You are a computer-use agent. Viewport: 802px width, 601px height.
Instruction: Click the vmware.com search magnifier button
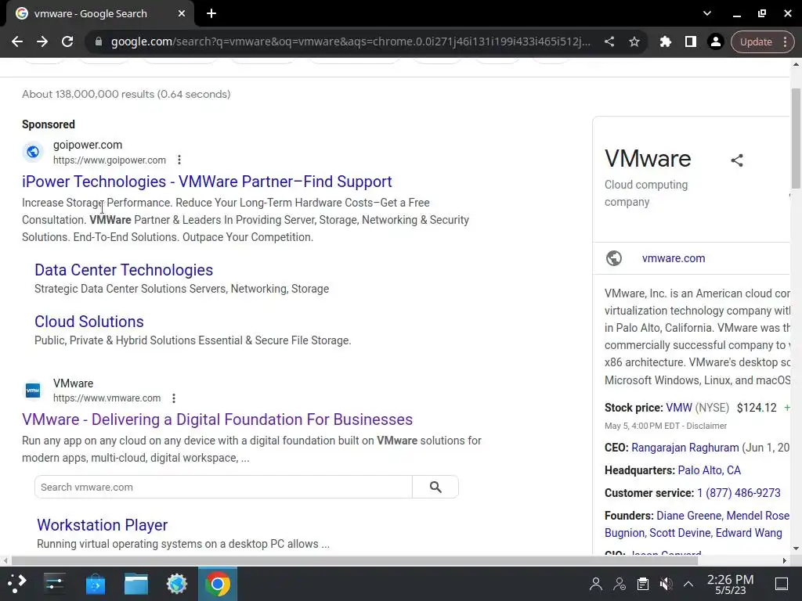point(435,487)
